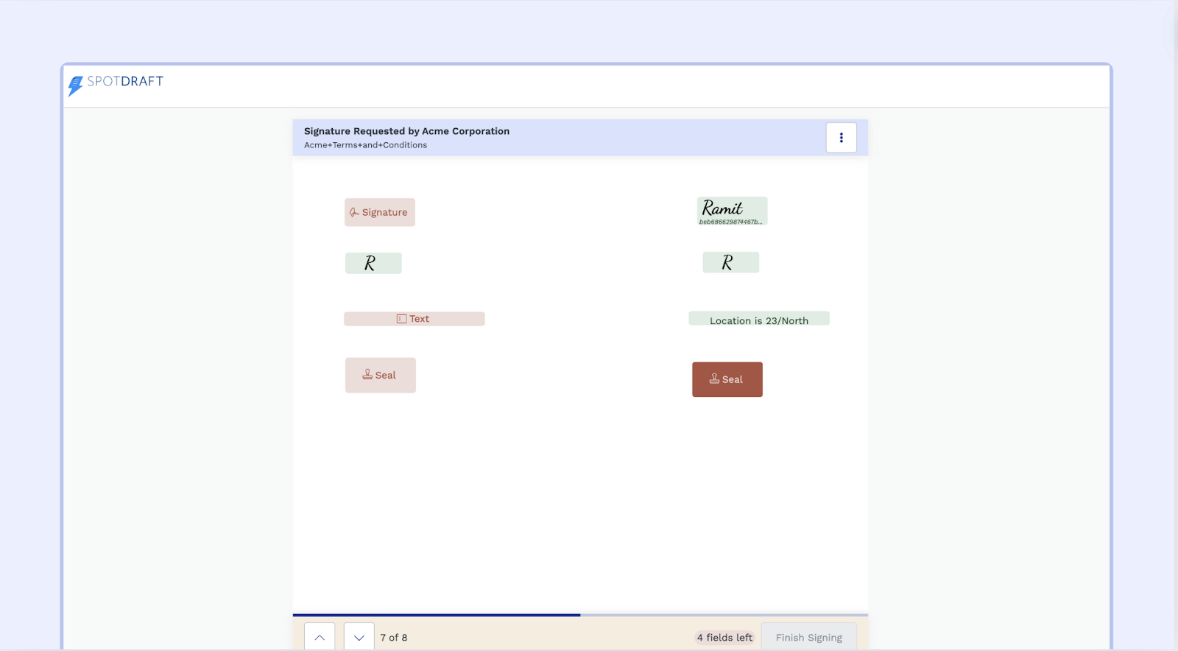Click the right R initials field

(730, 262)
